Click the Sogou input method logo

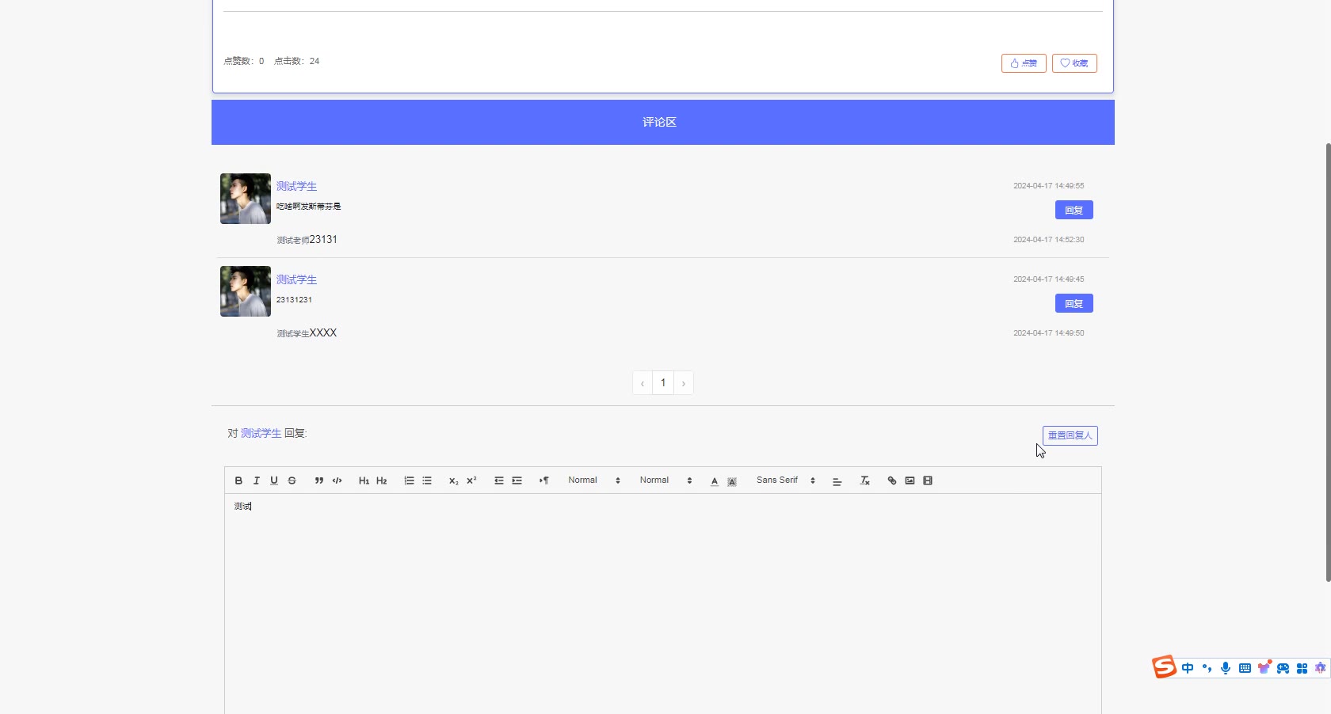pyautogui.click(x=1164, y=667)
